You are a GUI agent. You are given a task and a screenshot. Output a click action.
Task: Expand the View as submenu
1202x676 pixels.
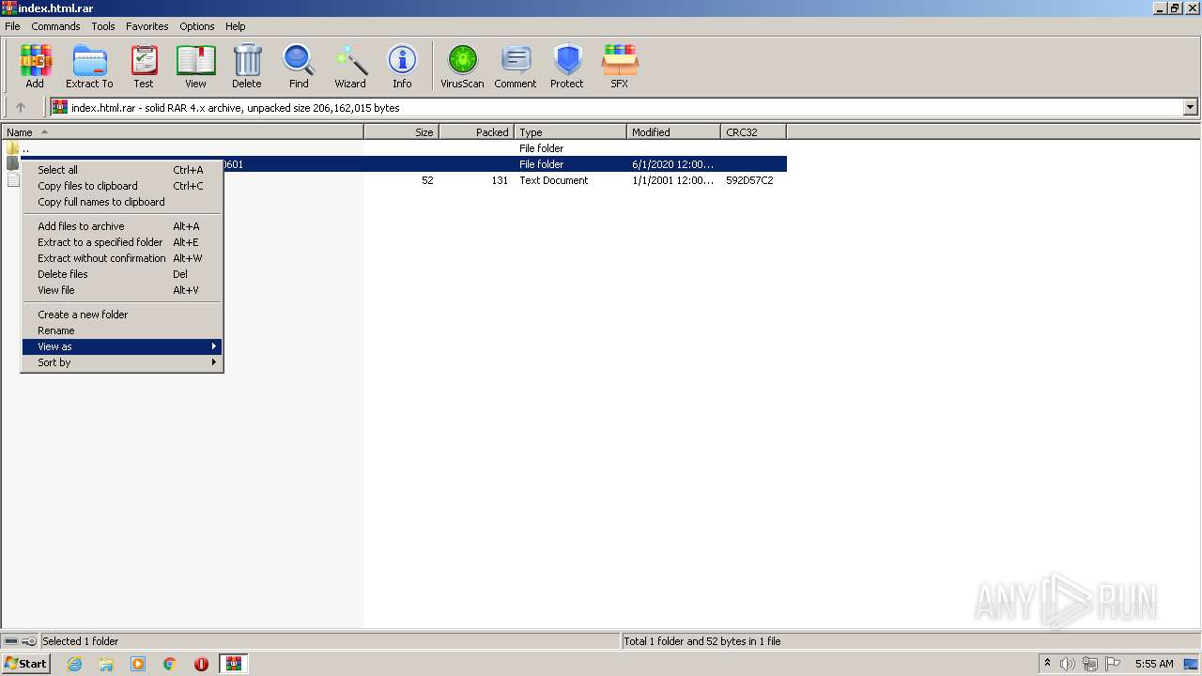pyautogui.click(x=122, y=346)
